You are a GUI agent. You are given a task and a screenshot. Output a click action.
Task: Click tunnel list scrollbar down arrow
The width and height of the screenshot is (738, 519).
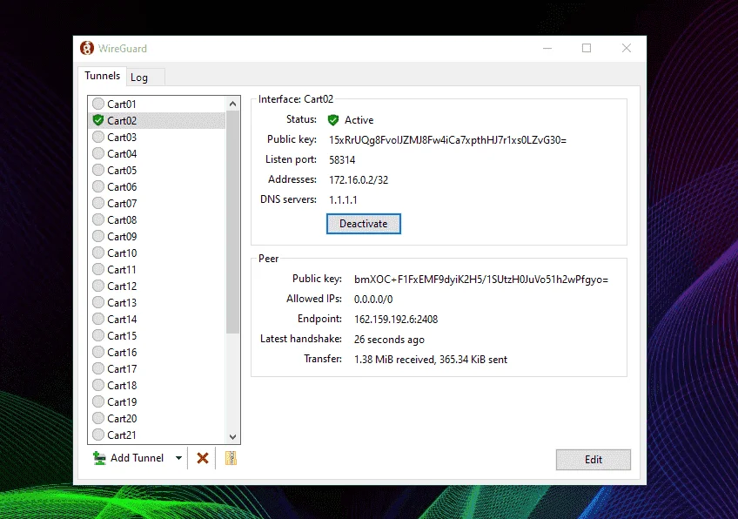pos(232,436)
